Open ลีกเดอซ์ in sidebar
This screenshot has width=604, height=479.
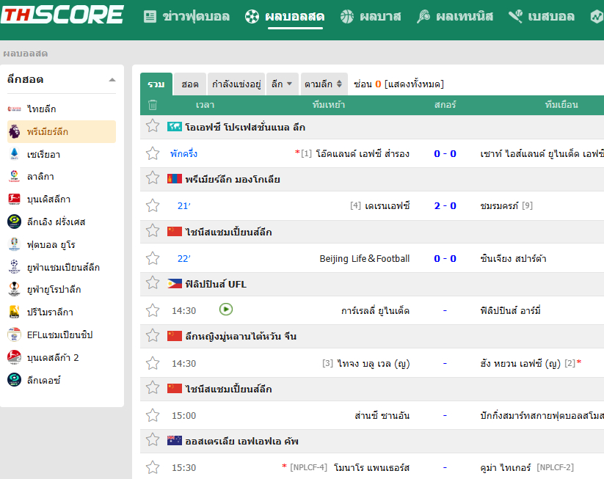(43, 381)
